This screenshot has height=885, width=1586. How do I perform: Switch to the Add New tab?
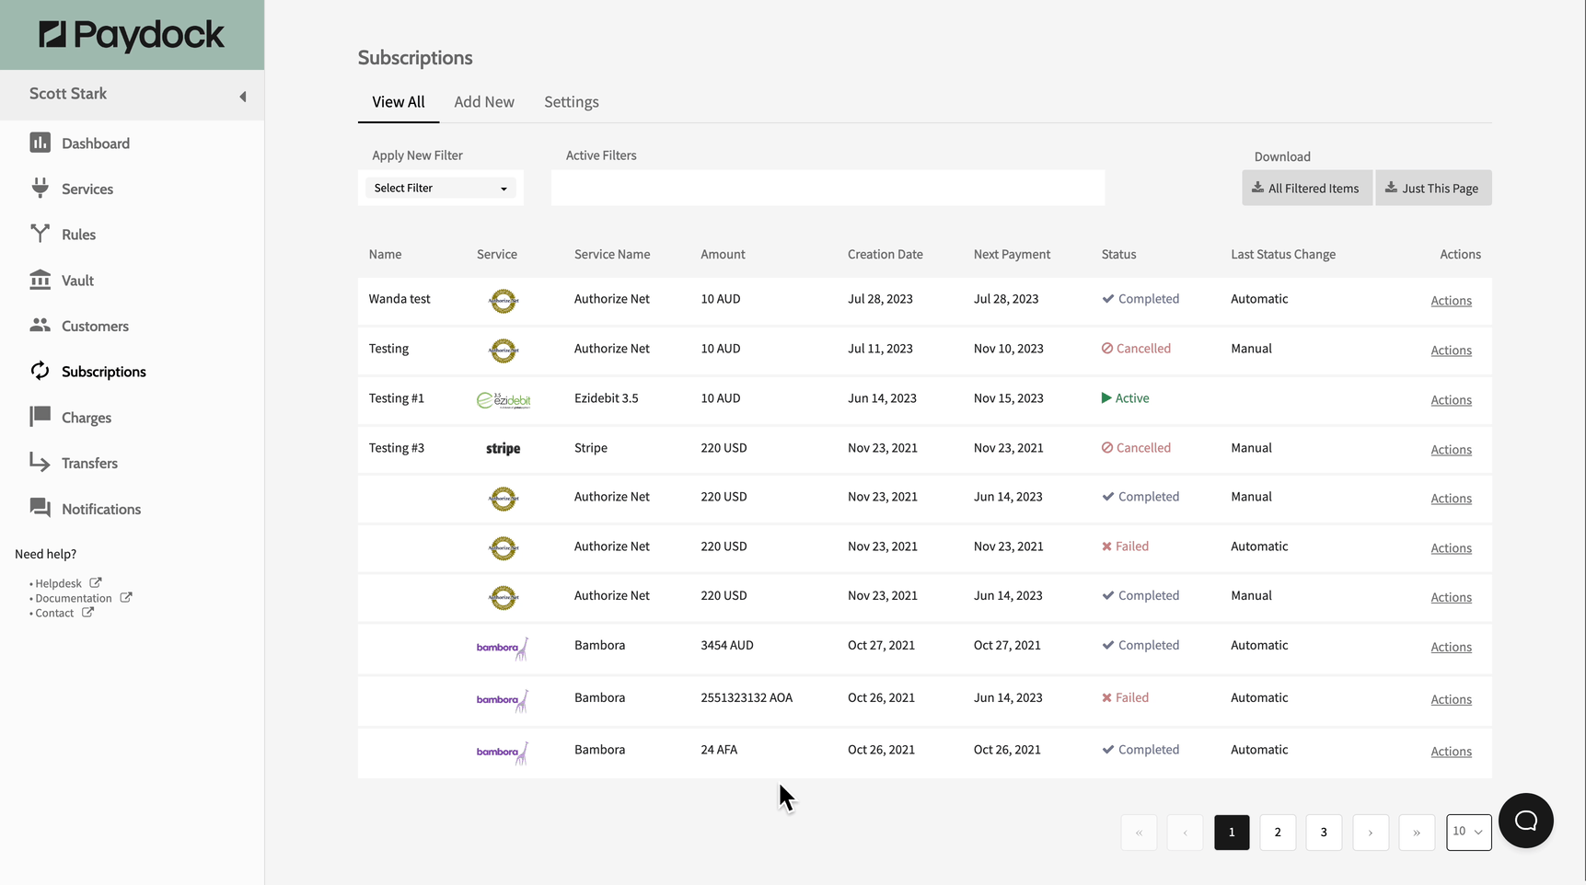(484, 102)
